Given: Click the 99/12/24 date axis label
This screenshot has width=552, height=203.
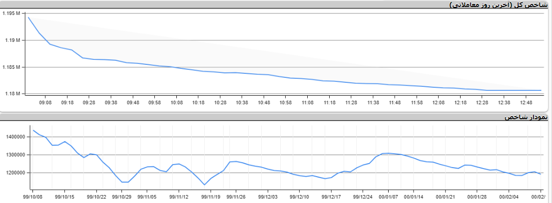Looking at the screenshot, I should (364, 196).
